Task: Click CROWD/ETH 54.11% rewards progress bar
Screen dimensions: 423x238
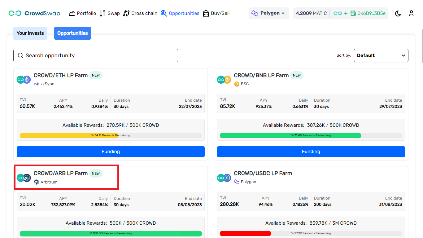Action: click(x=111, y=135)
